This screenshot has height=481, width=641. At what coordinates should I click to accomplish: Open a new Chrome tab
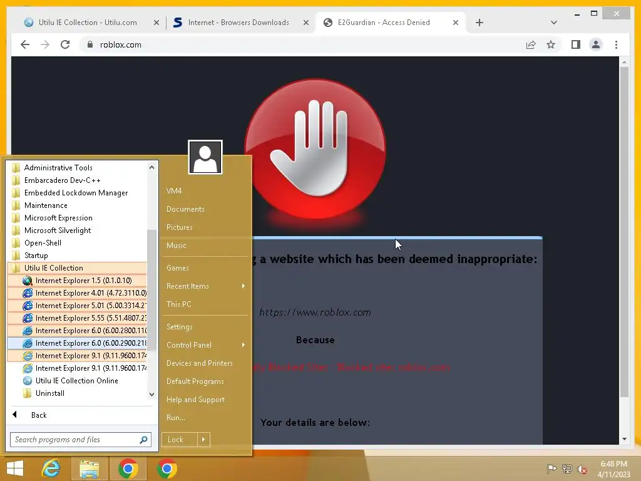(479, 23)
